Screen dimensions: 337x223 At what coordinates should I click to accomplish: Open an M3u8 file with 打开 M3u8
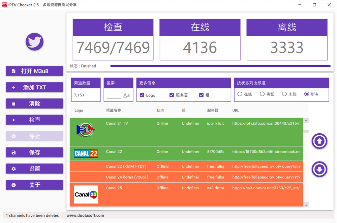click(34, 71)
